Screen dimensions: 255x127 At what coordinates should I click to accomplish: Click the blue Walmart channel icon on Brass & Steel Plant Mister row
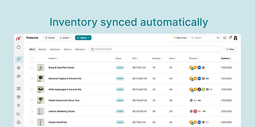click(199, 68)
